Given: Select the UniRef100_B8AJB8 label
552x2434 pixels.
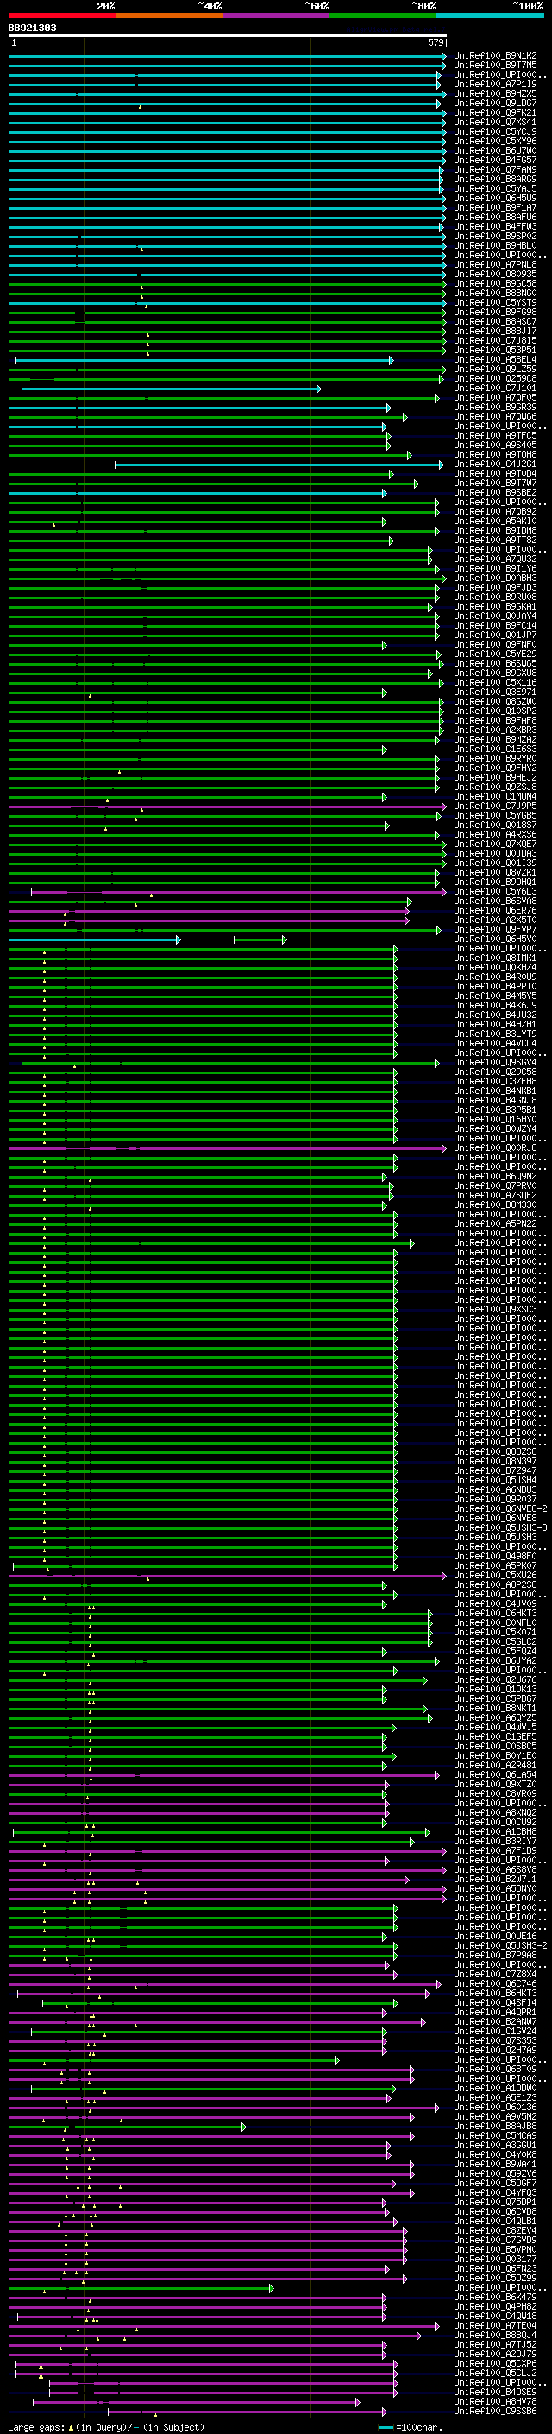Looking at the screenshot, I should click(495, 2127).
